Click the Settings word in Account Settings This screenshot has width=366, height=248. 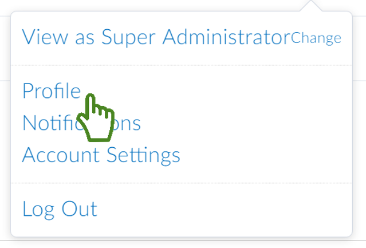point(145,155)
